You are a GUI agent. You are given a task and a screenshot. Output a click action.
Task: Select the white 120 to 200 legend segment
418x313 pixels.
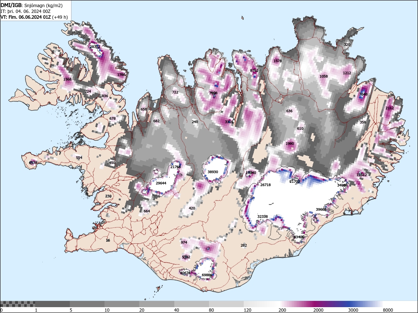(261, 304)
